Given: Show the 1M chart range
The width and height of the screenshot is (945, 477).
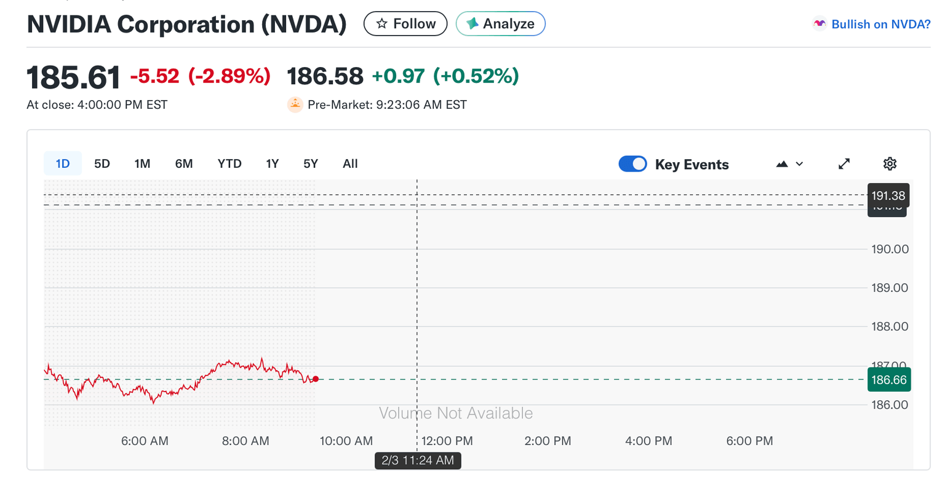Looking at the screenshot, I should coord(142,164).
